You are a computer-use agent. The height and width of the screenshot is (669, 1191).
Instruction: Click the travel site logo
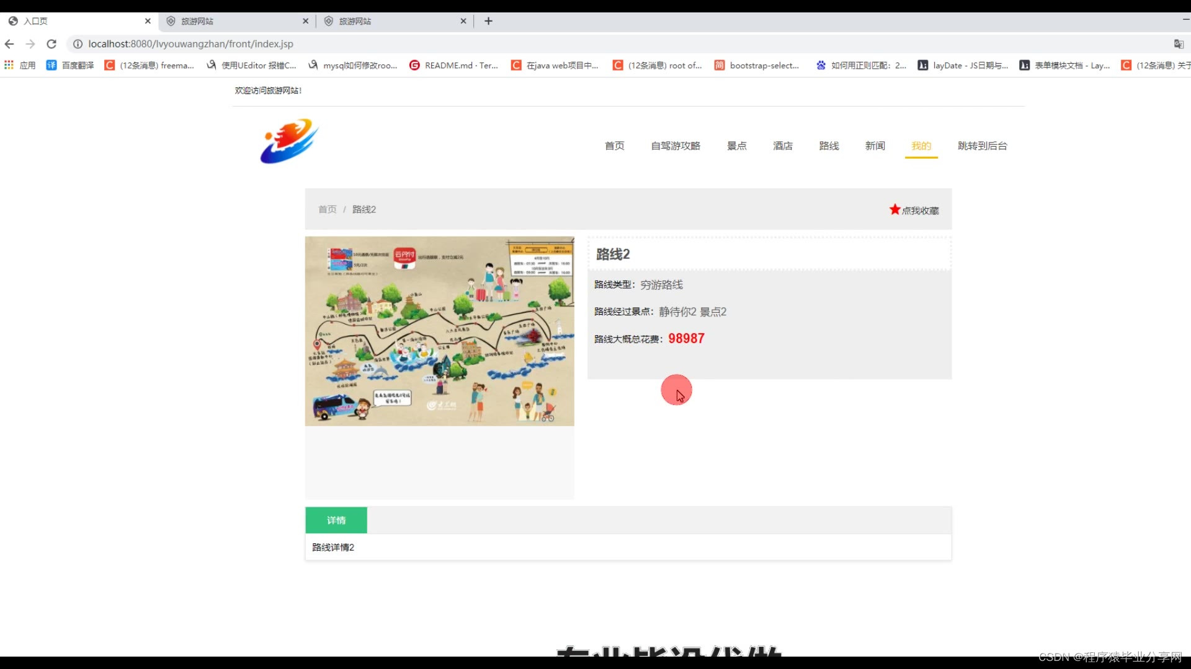pyautogui.click(x=289, y=141)
